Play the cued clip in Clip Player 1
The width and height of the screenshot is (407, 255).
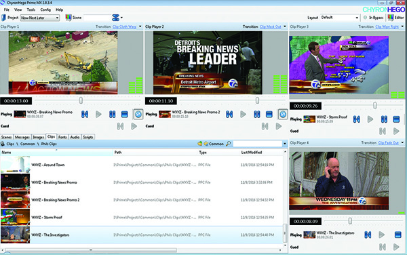134,126
